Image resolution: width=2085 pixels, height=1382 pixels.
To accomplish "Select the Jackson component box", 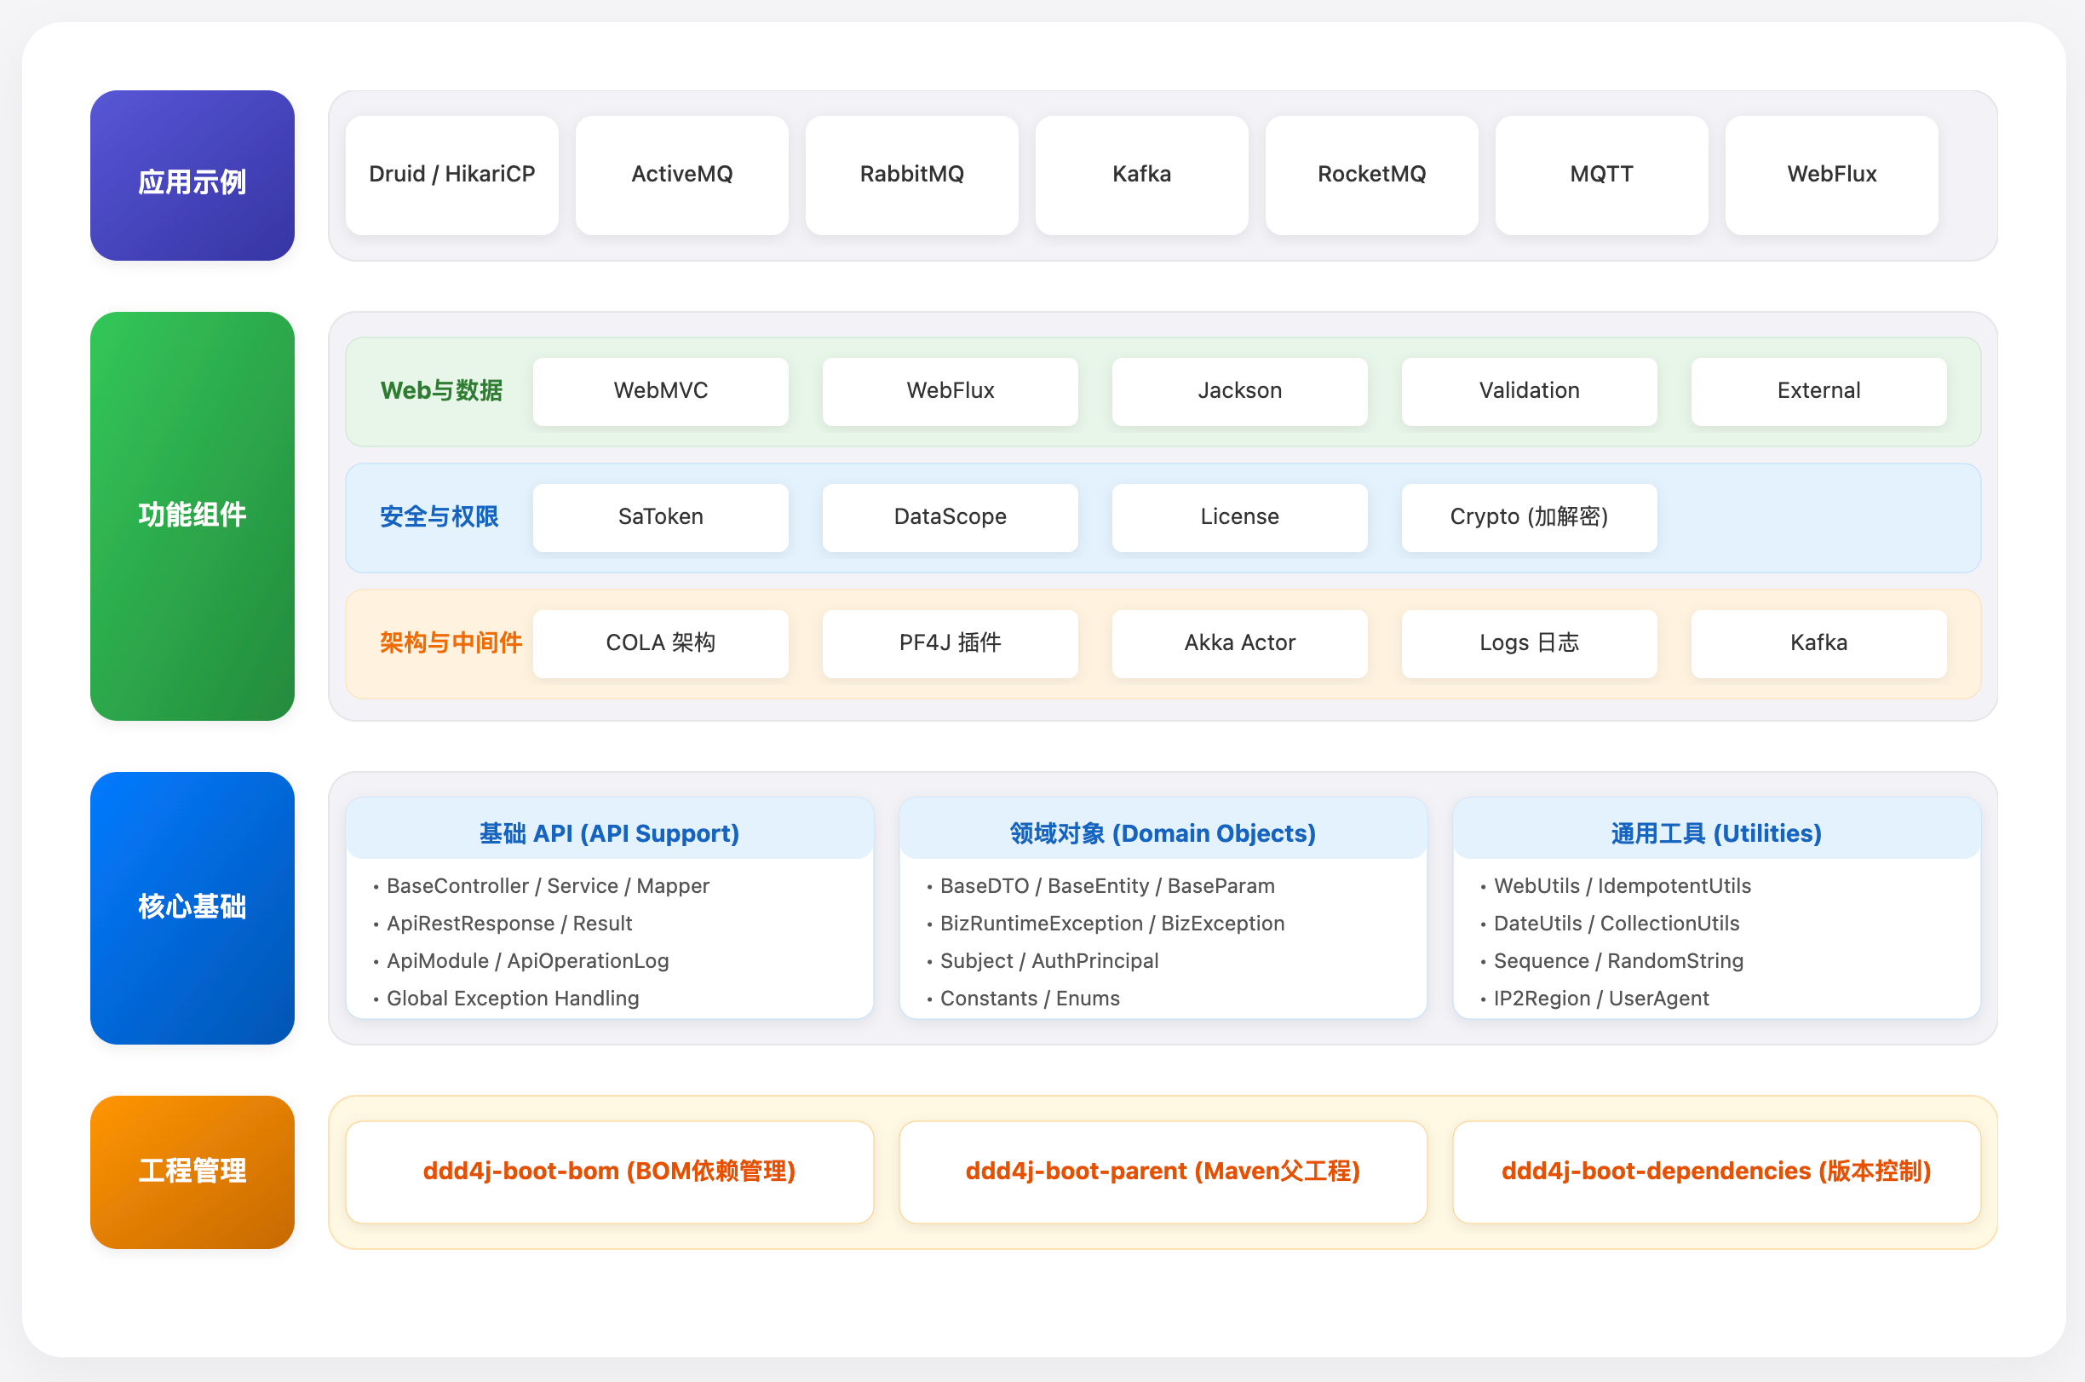I will (x=1239, y=391).
